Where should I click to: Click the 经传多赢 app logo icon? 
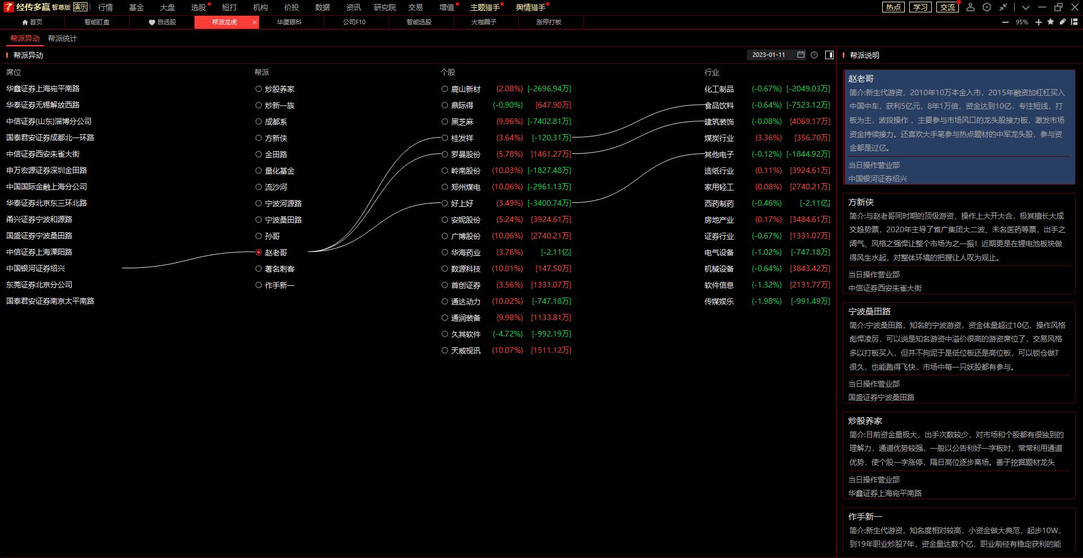(8, 7)
